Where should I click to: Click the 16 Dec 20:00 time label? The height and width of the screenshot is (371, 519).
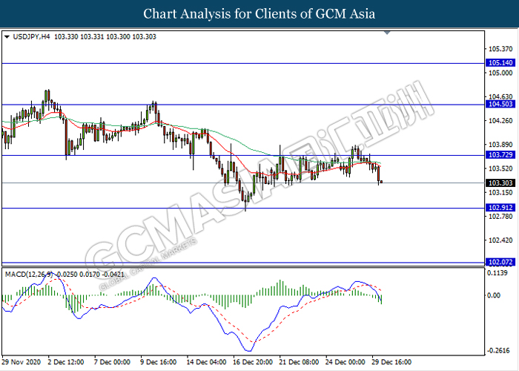[254, 363]
